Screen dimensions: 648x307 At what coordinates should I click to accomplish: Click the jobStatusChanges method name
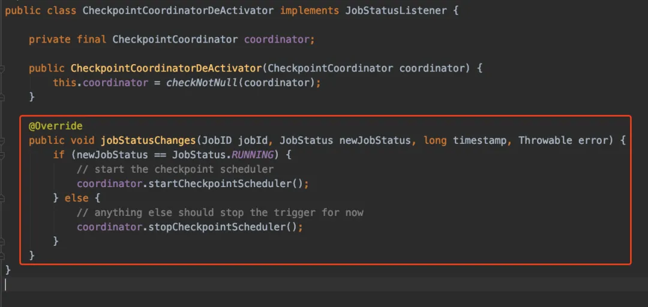pos(148,140)
